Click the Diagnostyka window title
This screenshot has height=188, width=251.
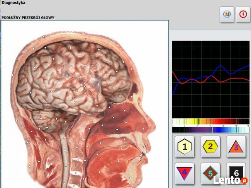tap(14, 3)
